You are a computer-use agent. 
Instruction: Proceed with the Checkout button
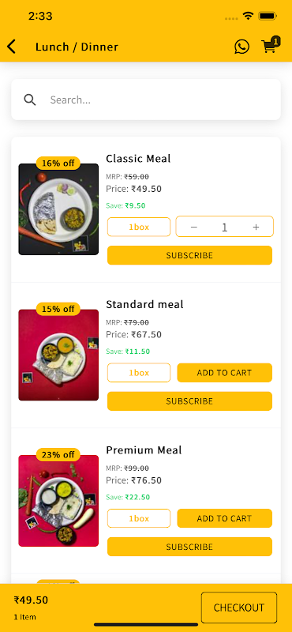tap(239, 608)
